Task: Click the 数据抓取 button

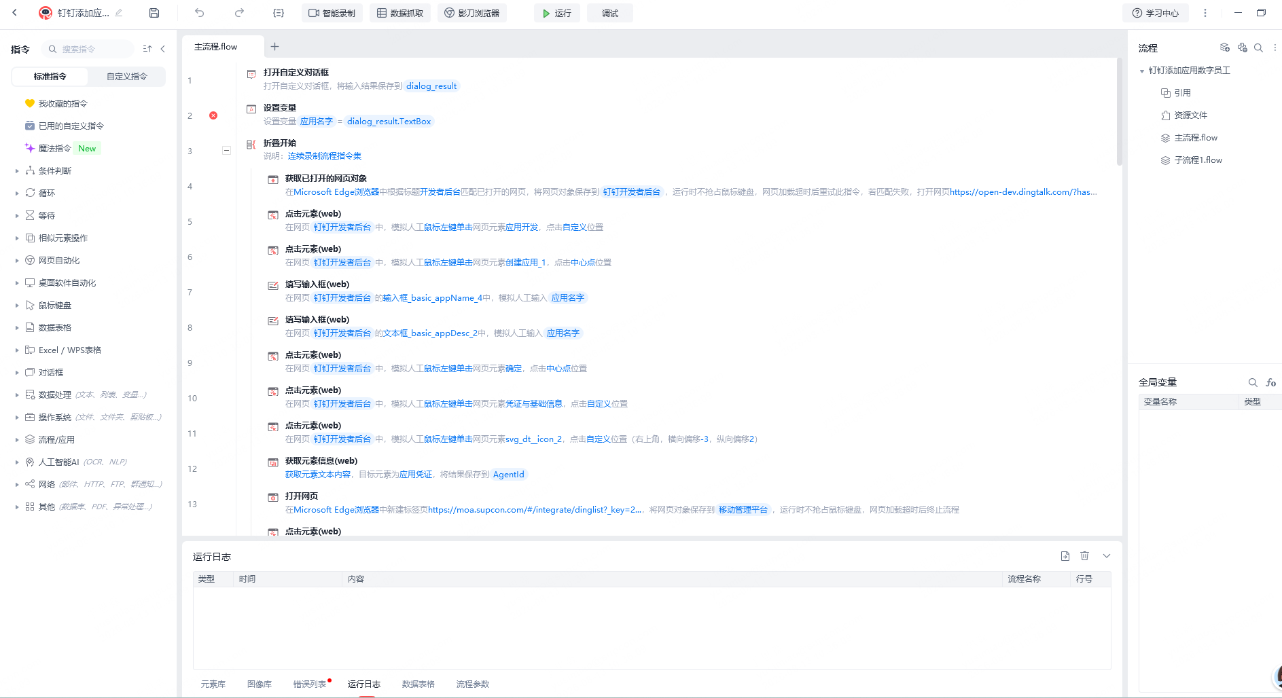Action: (x=400, y=13)
